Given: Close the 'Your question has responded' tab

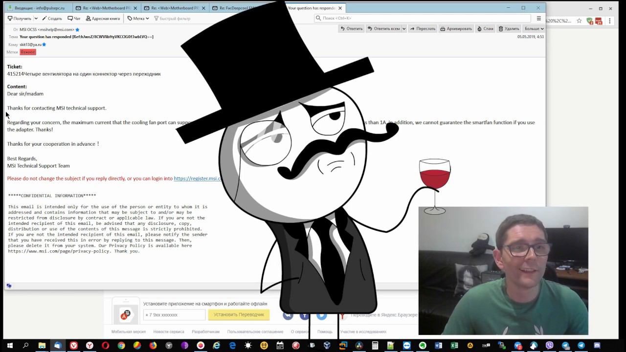Looking at the screenshot, I should (340, 8).
